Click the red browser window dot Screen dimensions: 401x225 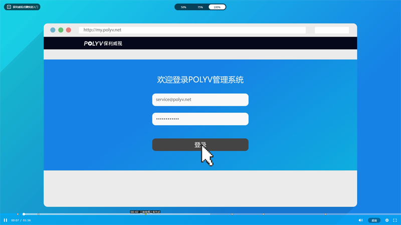(69, 30)
